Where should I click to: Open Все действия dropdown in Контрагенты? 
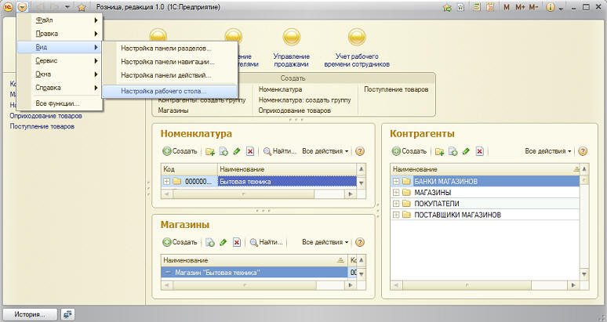pos(548,151)
